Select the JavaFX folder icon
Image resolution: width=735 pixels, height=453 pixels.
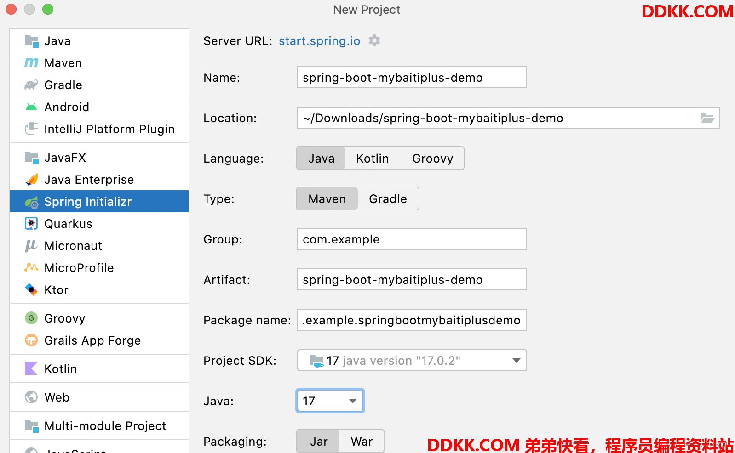click(31, 158)
